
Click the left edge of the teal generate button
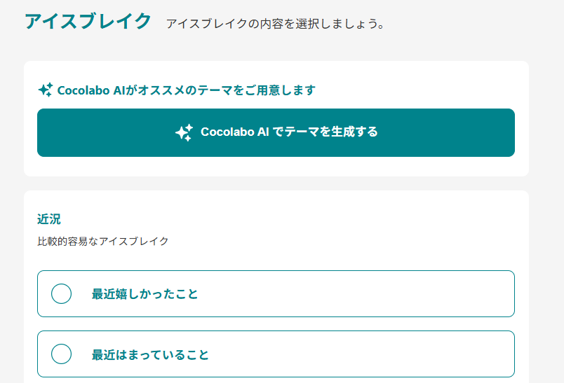tap(48, 132)
